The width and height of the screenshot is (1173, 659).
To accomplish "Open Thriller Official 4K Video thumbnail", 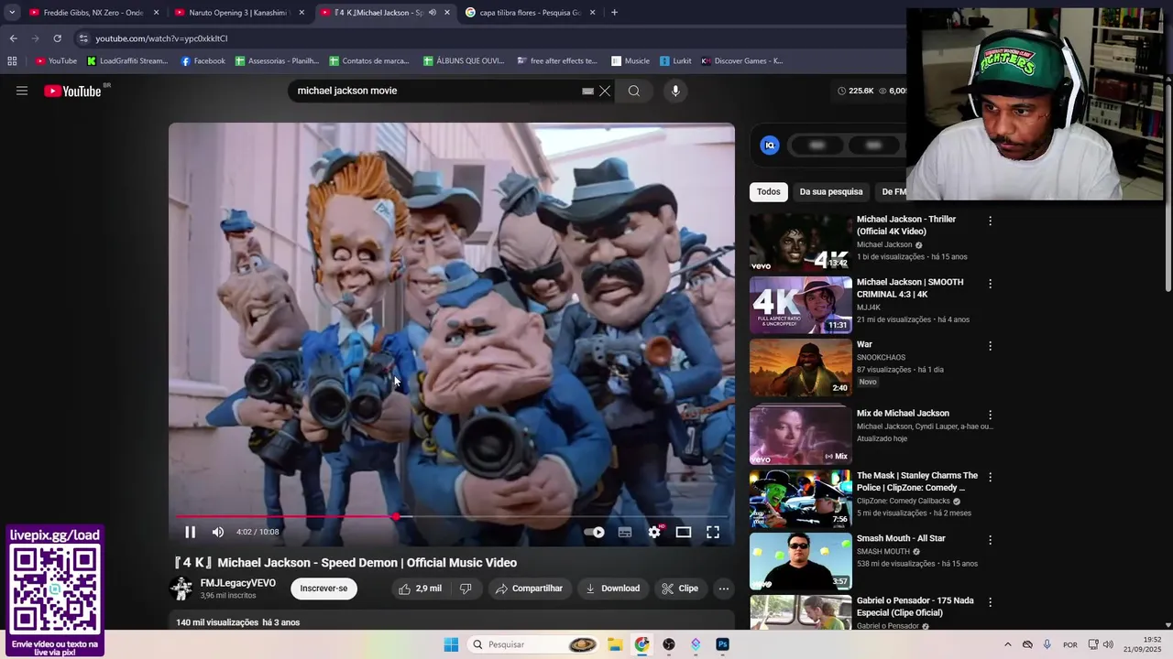I will [801, 243].
